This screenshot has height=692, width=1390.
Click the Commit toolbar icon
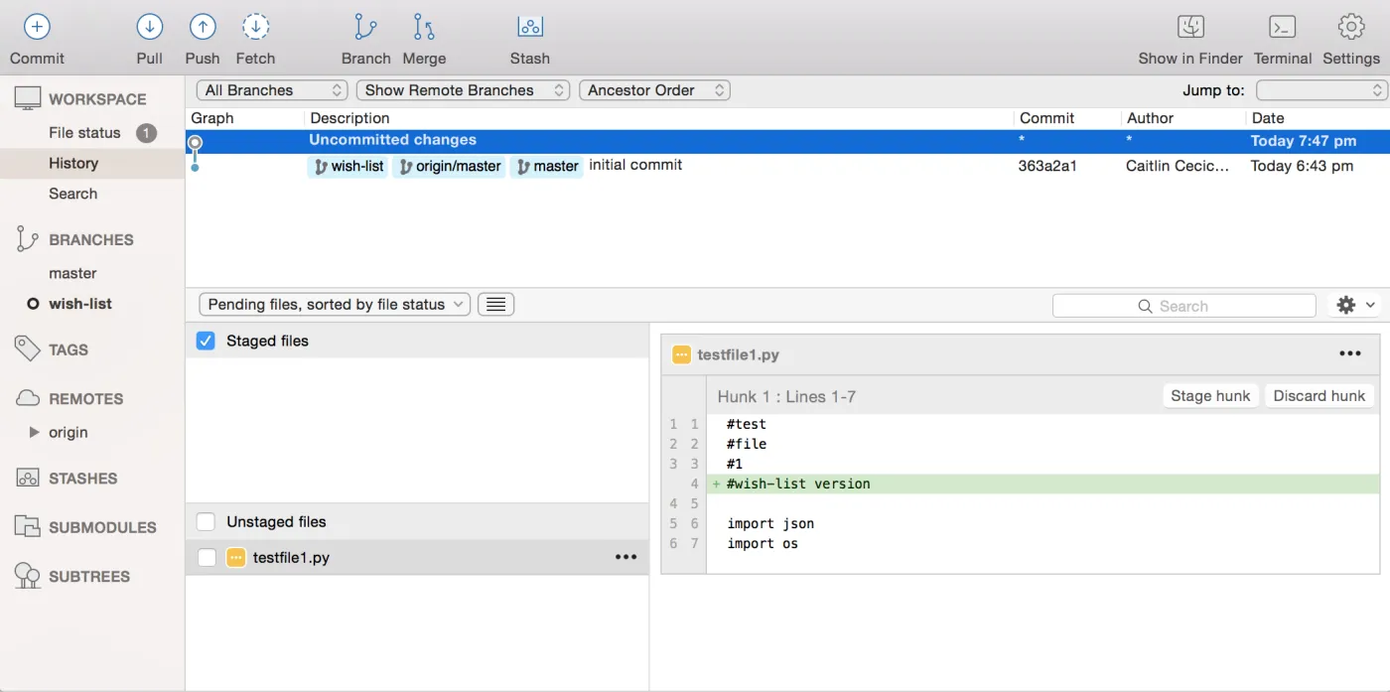[37, 27]
